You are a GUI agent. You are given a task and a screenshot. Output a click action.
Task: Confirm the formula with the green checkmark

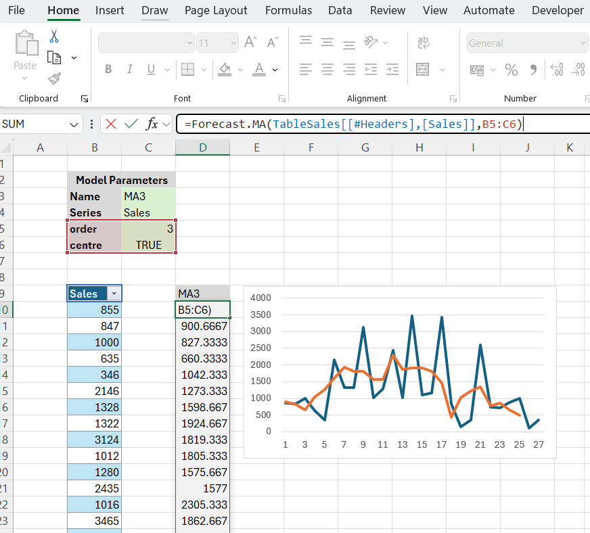131,124
